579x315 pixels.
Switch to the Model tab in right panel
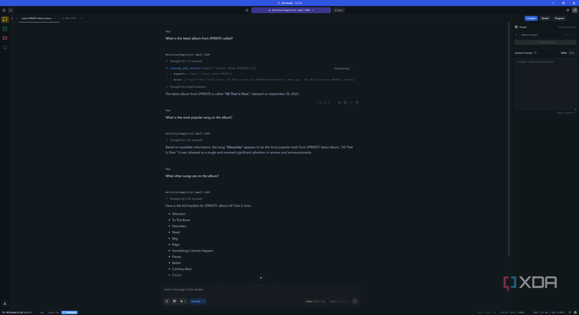tap(545, 18)
